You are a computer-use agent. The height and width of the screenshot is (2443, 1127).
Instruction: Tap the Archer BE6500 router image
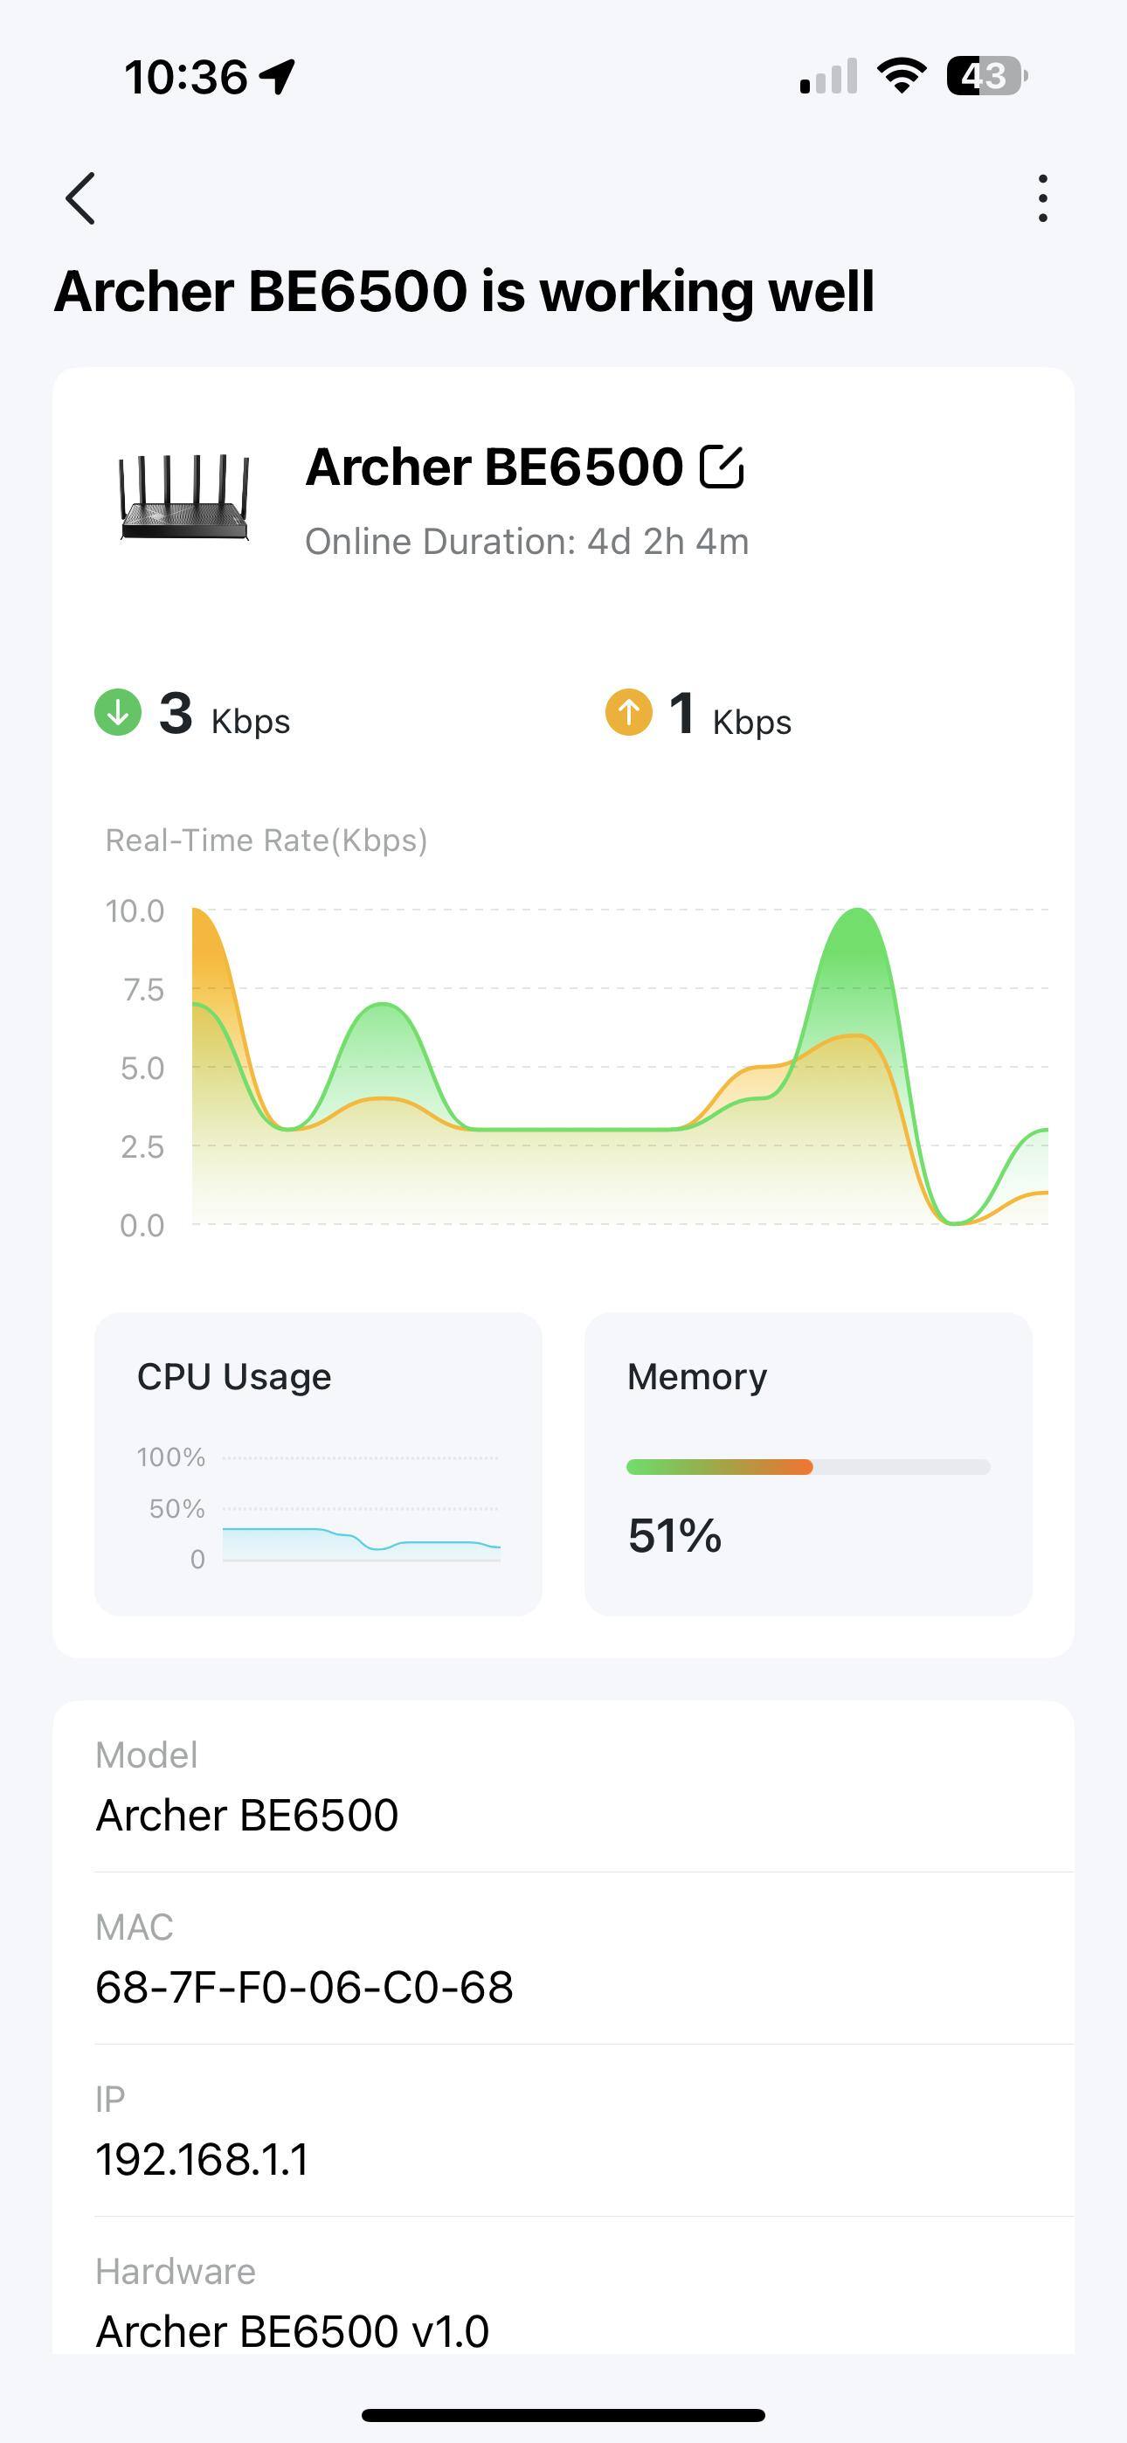pos(184,498)
